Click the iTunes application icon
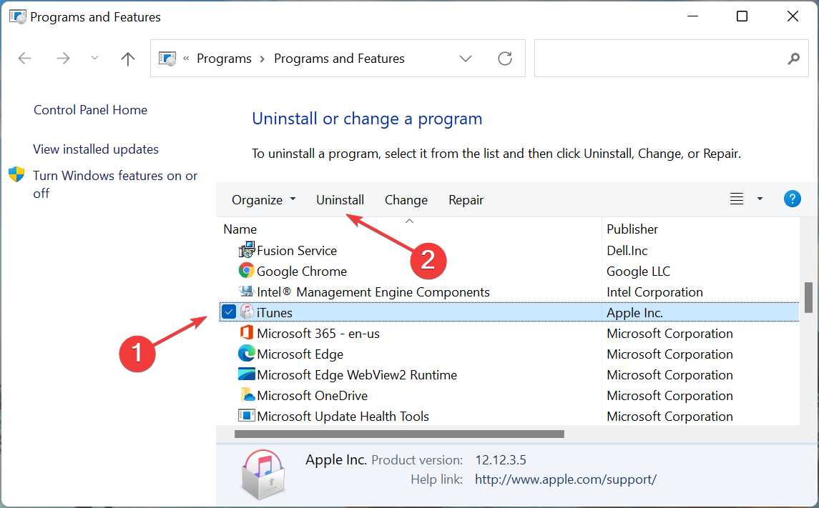 point(246,312)
